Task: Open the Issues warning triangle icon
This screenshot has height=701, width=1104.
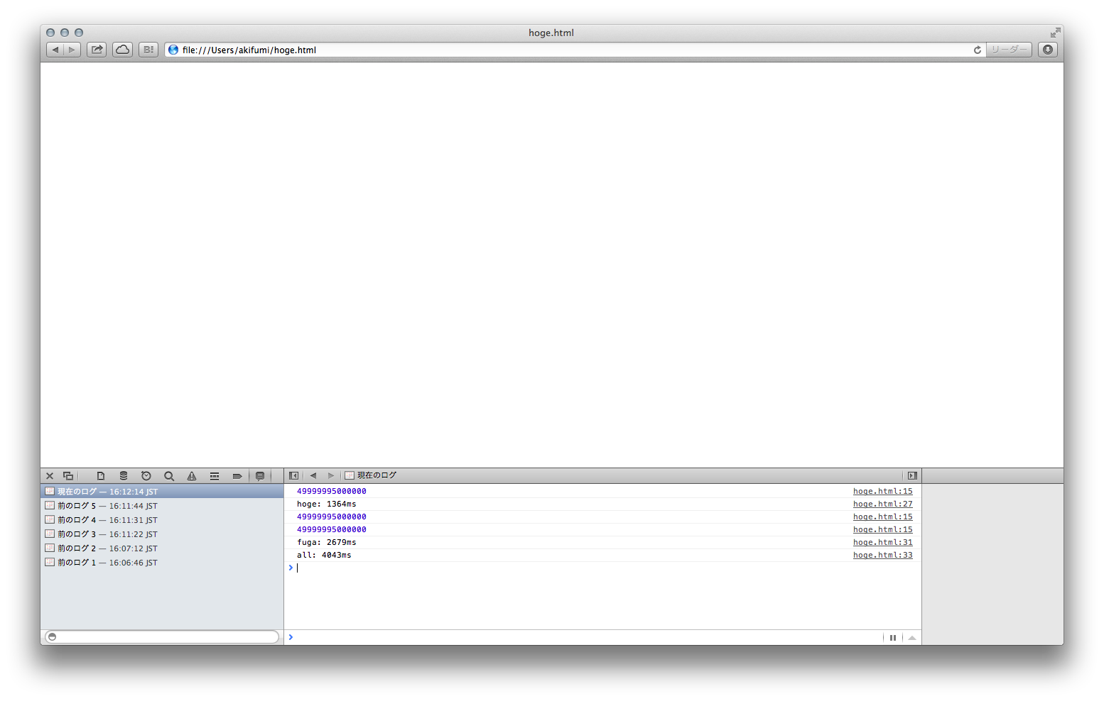Action: pos(192,476)
